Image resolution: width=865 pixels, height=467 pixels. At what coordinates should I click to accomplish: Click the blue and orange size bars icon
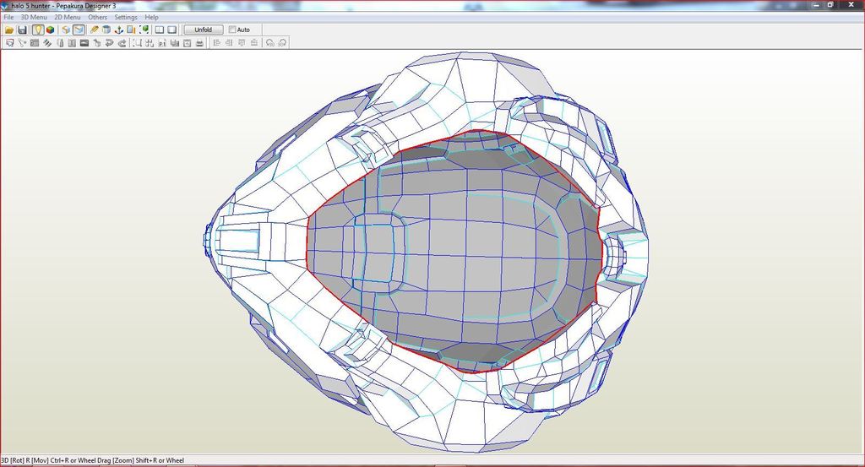(131, 30)
